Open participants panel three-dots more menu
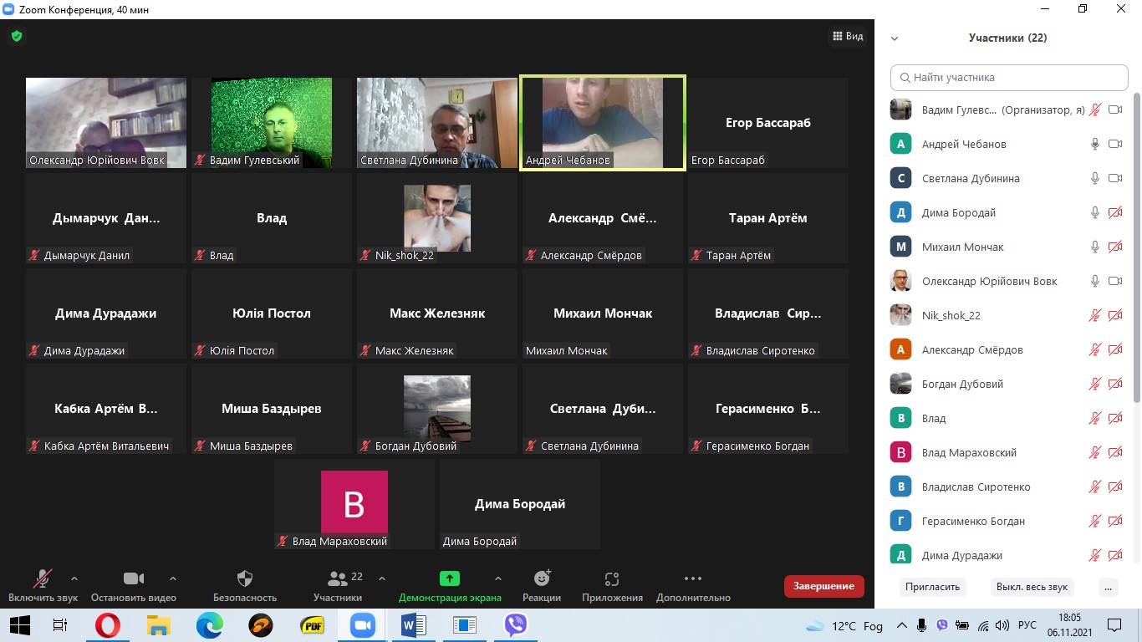The width and height of the screenshot is (1142, 642). tap(1108, 587)
